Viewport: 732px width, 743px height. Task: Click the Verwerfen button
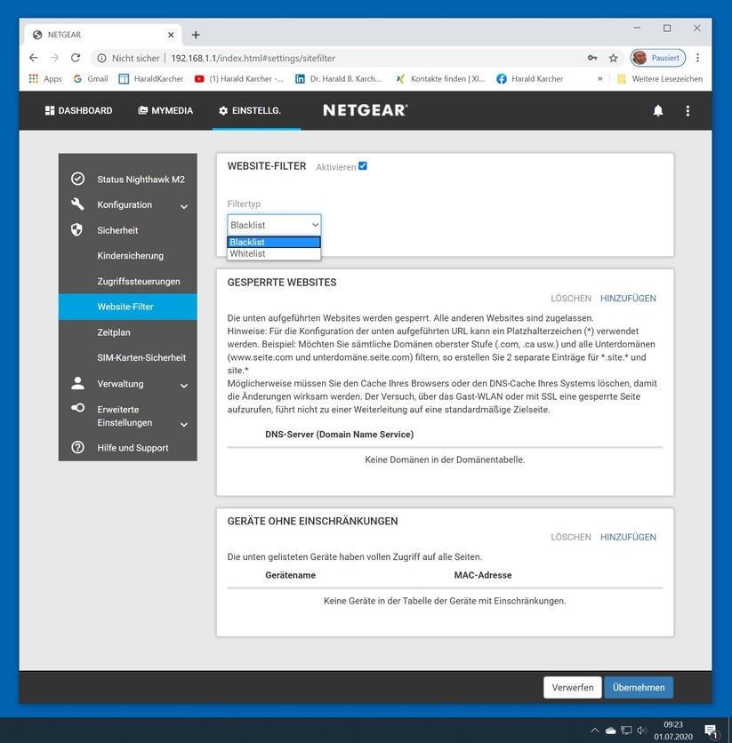click(x=572, y=687)
